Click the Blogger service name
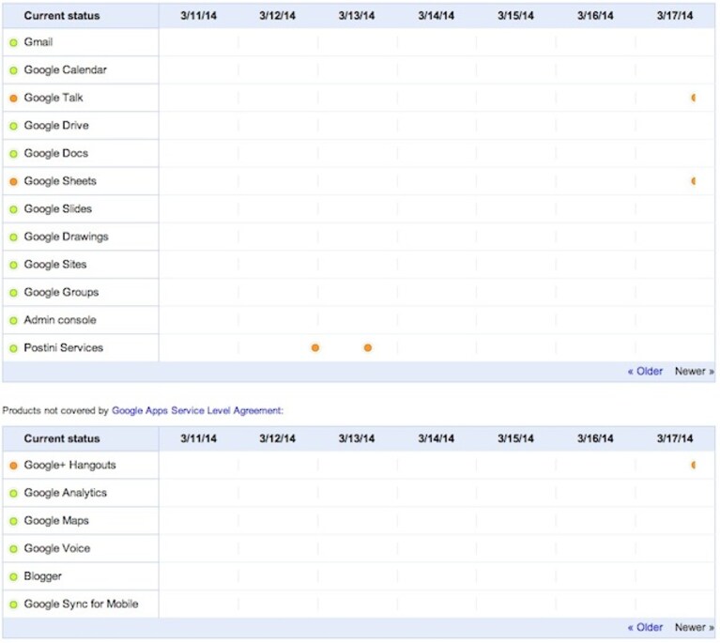 [42, 576]
